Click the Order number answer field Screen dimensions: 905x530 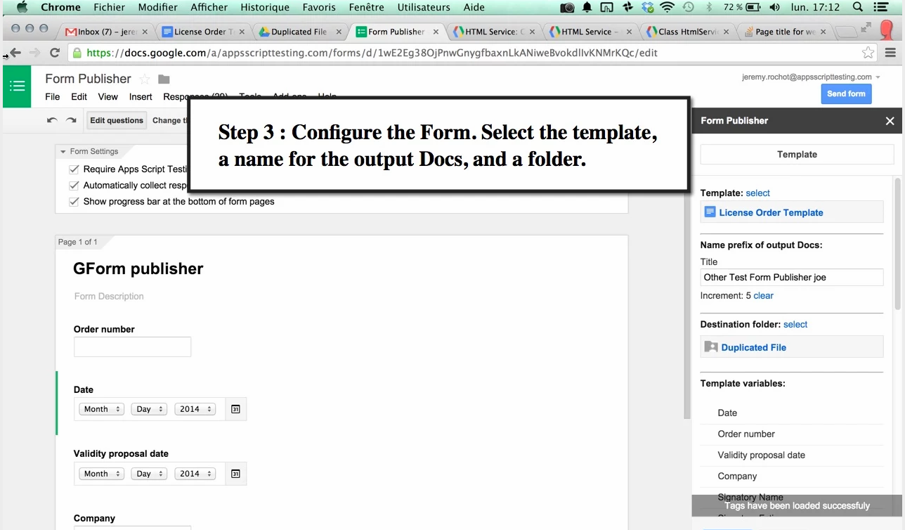tap(132, 347)
